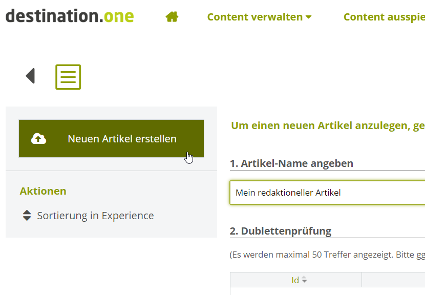Viewport: 425px width, 295px height.
Task: Click the Dublettenprüfung section heading
Action: coord(281,231)
